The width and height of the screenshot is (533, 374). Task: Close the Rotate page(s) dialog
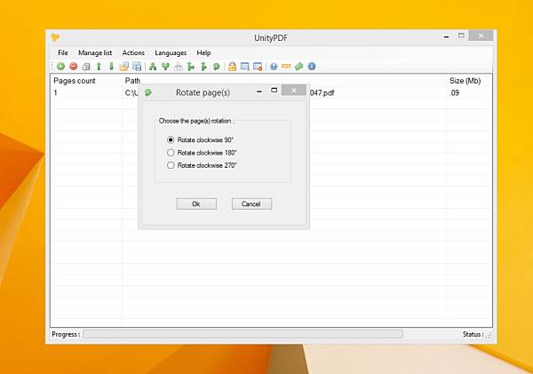coord(294,90)
